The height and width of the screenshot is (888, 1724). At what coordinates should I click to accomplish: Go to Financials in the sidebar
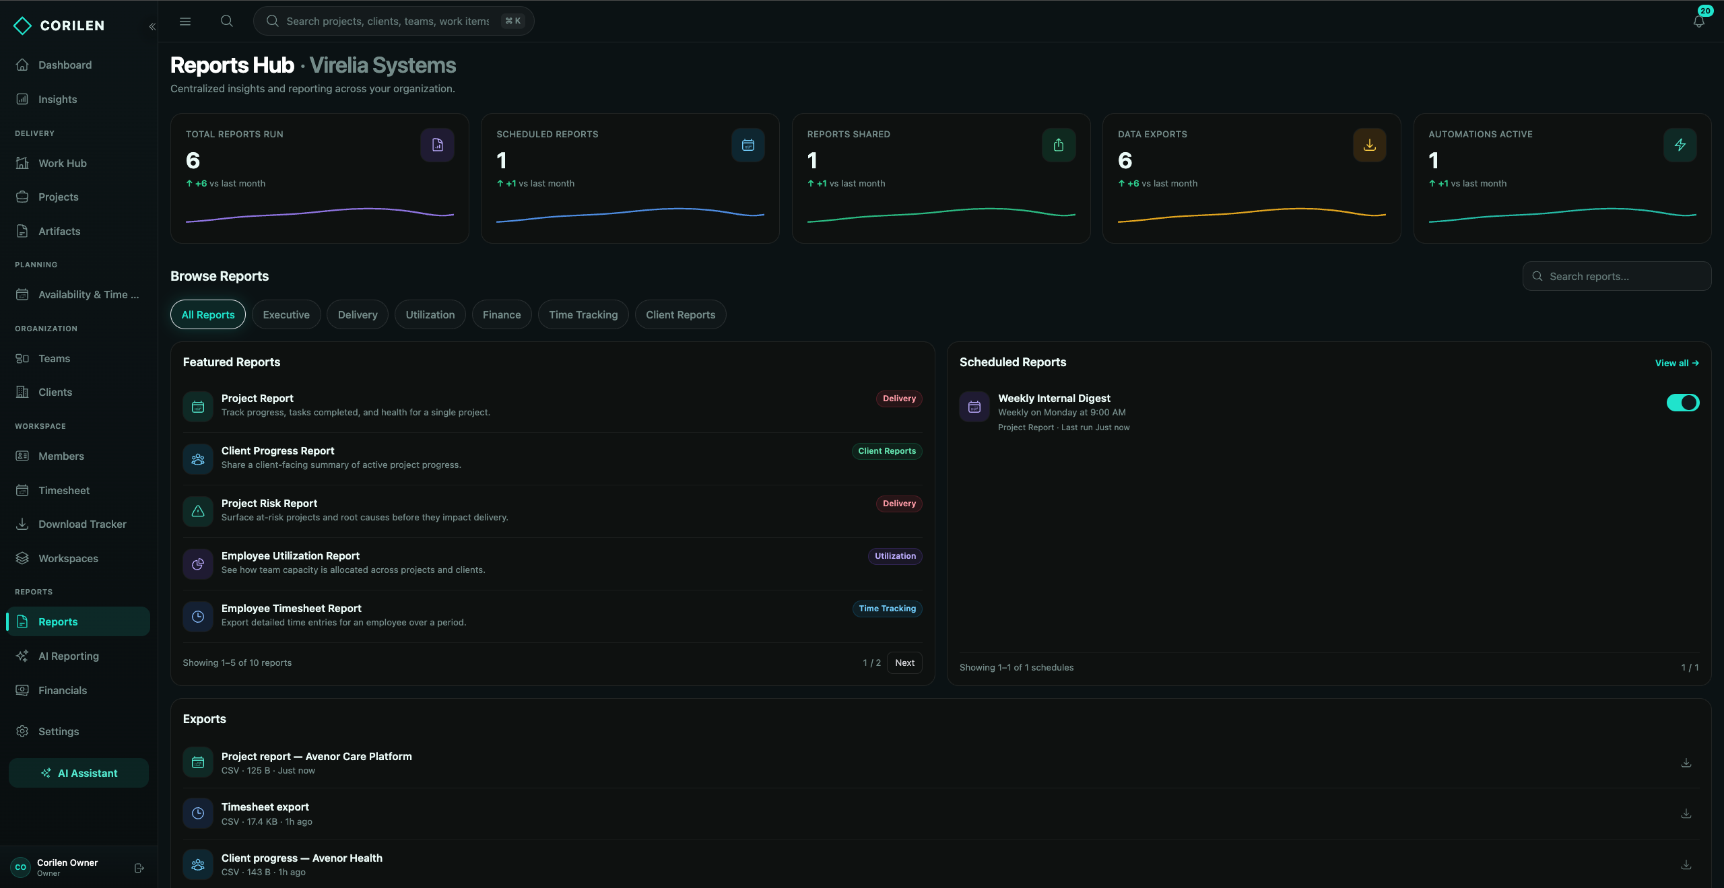78,690
